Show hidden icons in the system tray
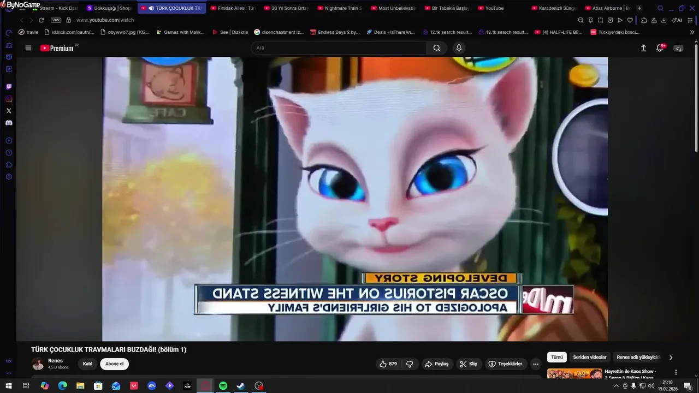 click(616, 386)
